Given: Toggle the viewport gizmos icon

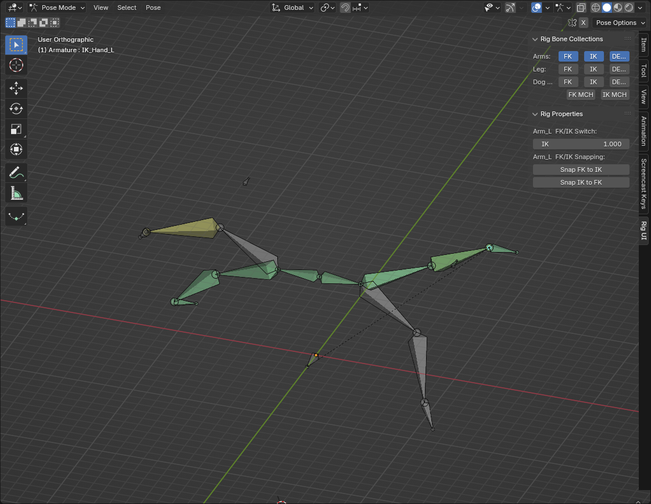Looking at the screenshot, I should tap(510, 8).
